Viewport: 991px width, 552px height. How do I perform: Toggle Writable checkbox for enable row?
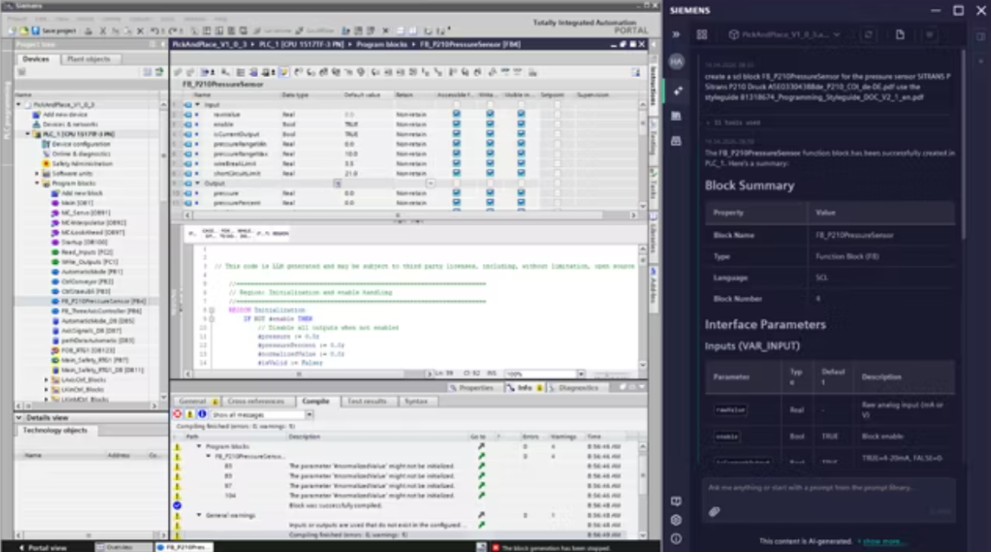tap(490, 125)
